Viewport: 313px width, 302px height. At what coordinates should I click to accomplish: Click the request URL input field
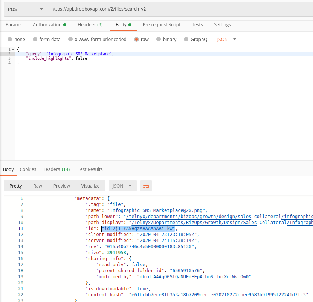pos(179,9)
